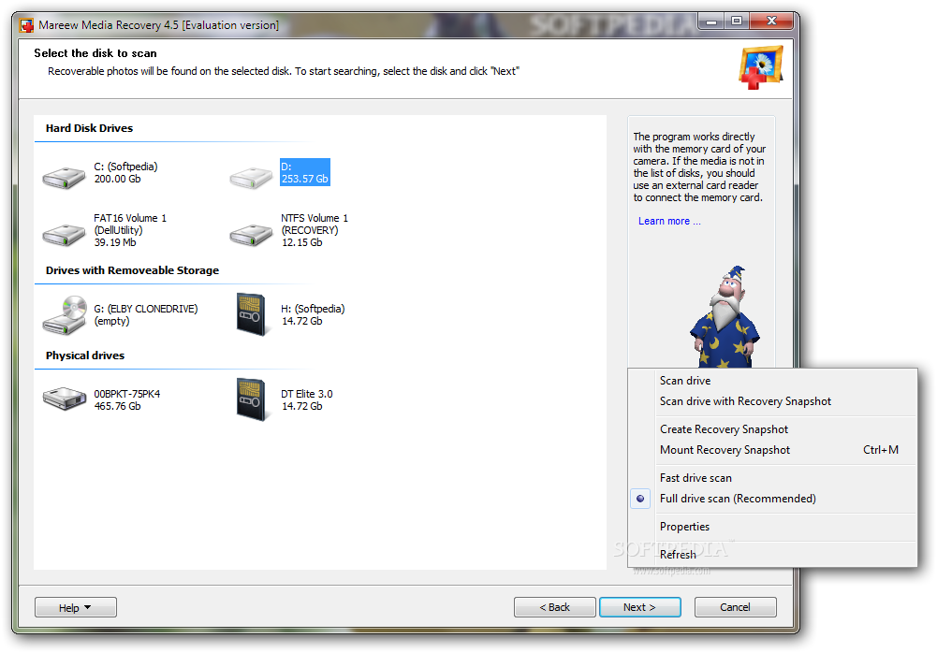The height and width of the screenshot is (653, 937).
Task: Select the C: (Softpedia) hard disk icon
Action: pyautogui.click(x=64, y=175)
